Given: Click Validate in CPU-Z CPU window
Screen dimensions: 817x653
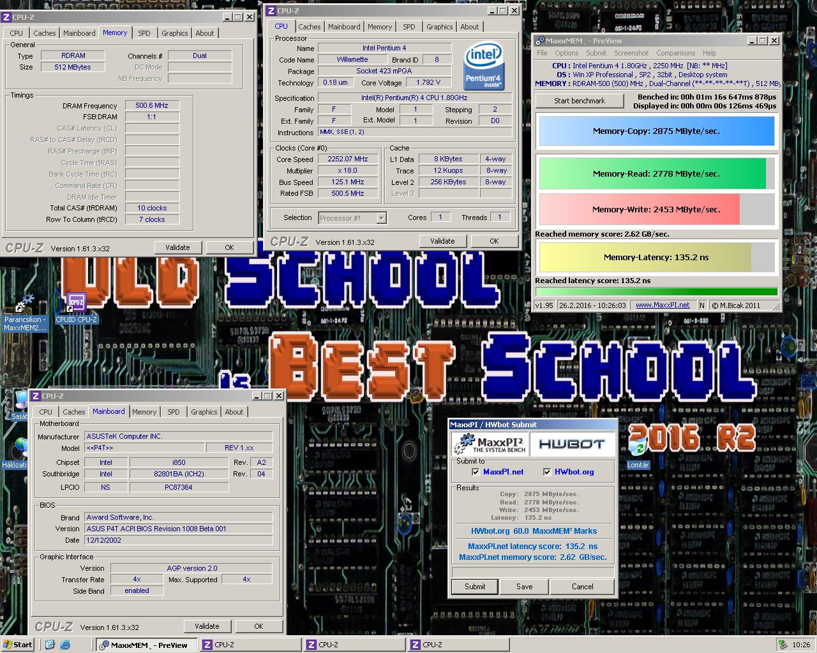Looking at the screenshot, I should pyautogui.click(x=442, y=241).
